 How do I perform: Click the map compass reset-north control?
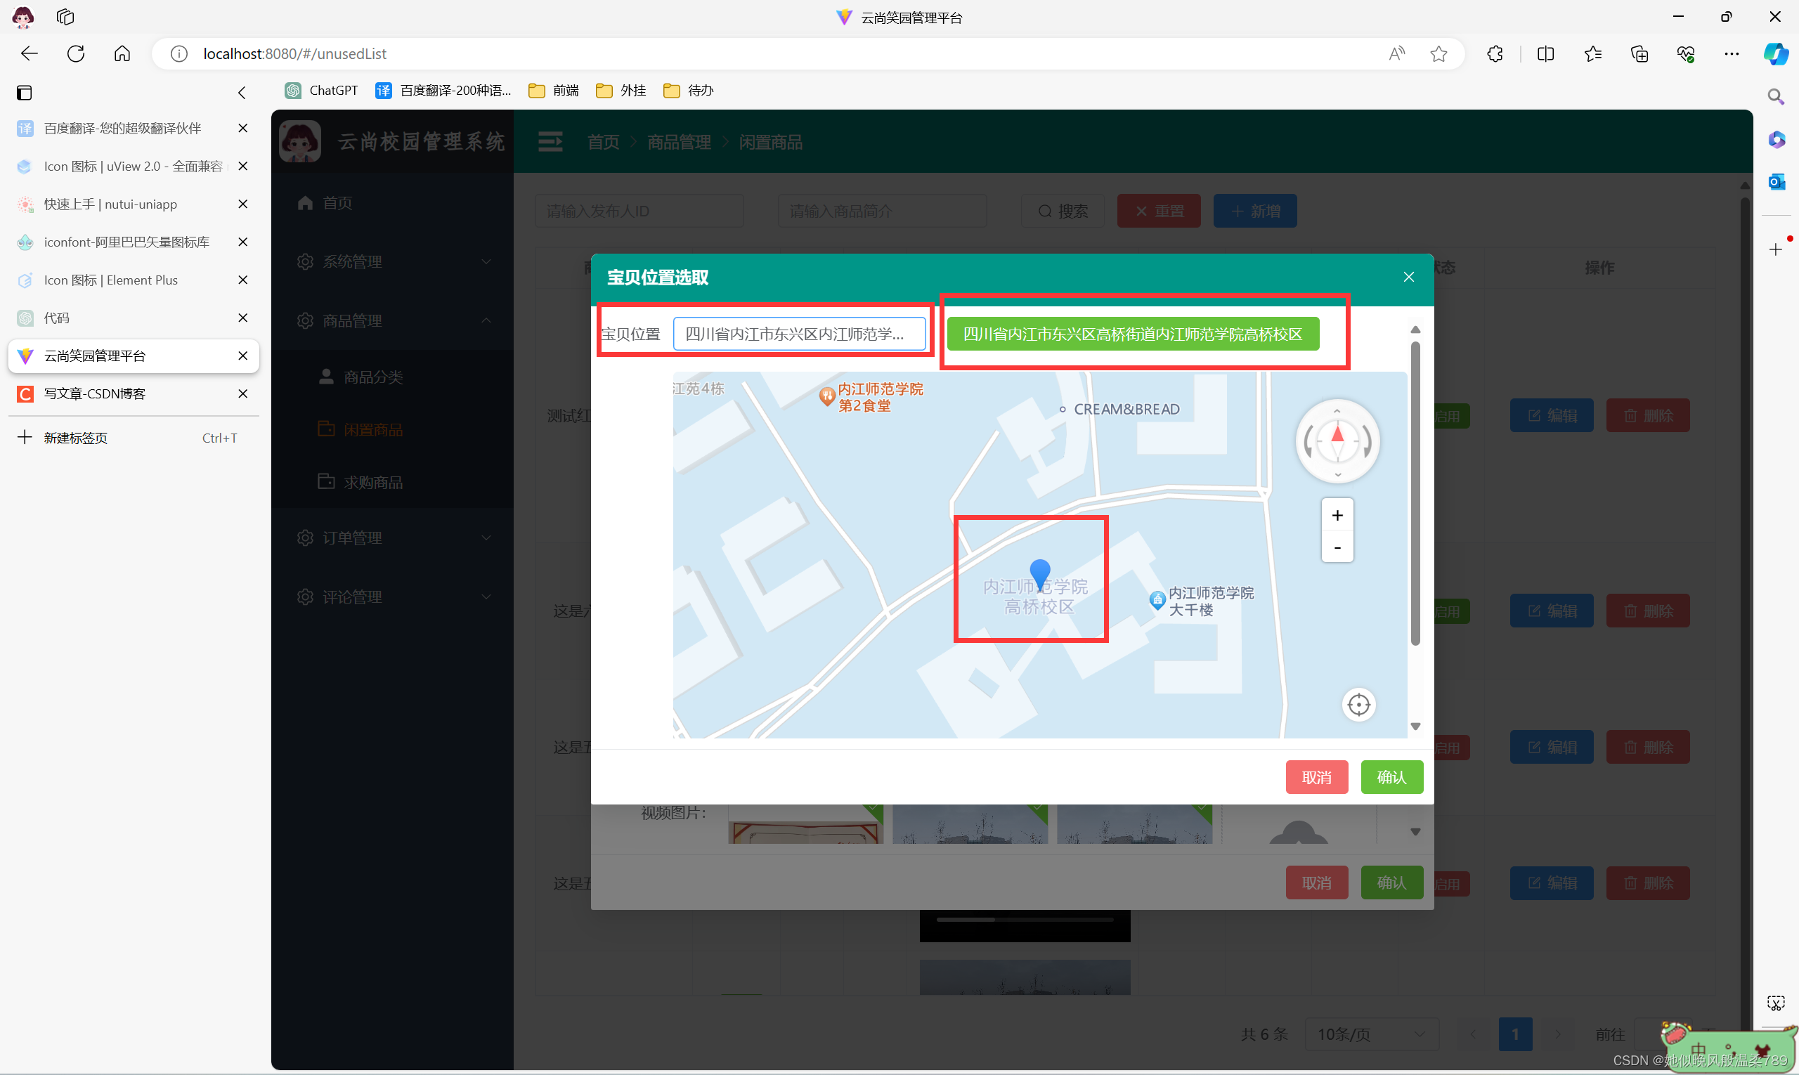(1337, 440)
